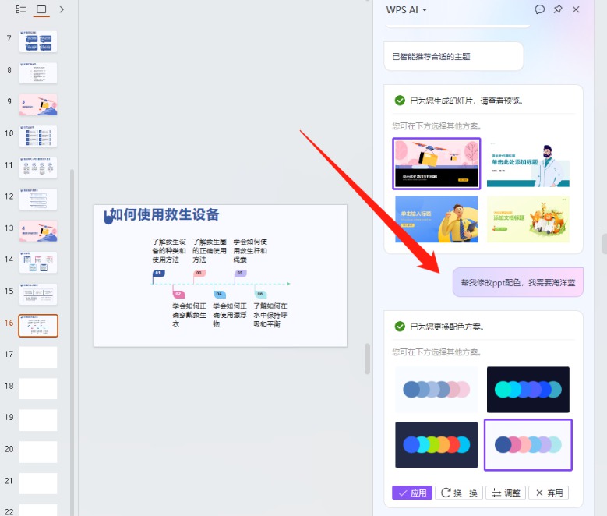Select blank slide 21 thumbnail

[38, 483]
